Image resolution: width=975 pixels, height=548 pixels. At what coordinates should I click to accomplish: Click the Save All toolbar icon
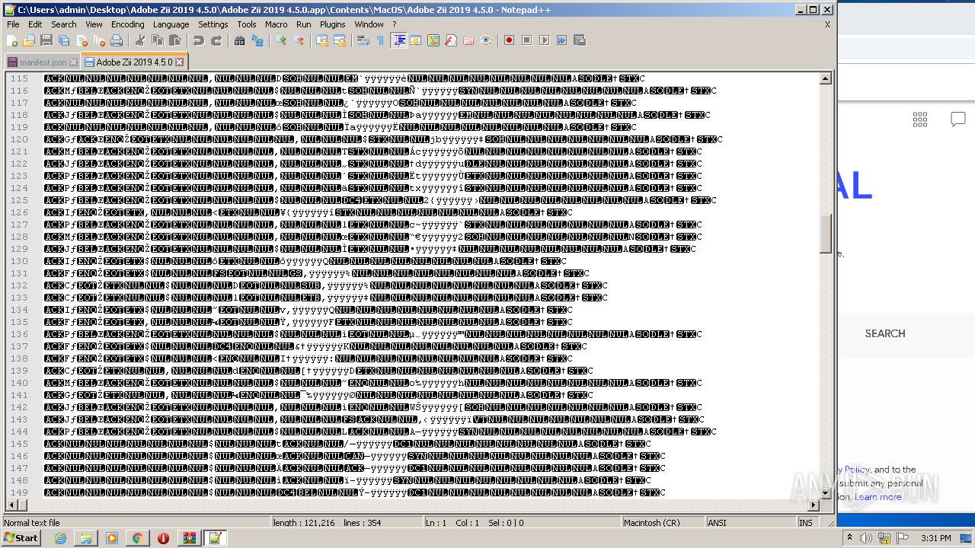(x=64, y=40)
